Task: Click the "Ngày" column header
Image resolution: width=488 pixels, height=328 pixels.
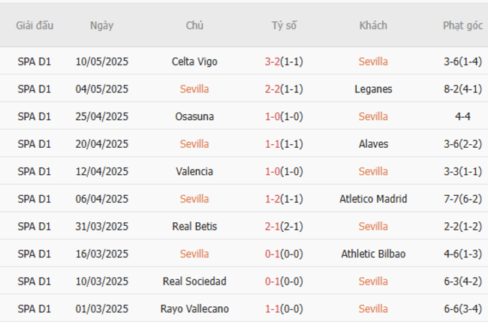Action: tap(101, 26)
